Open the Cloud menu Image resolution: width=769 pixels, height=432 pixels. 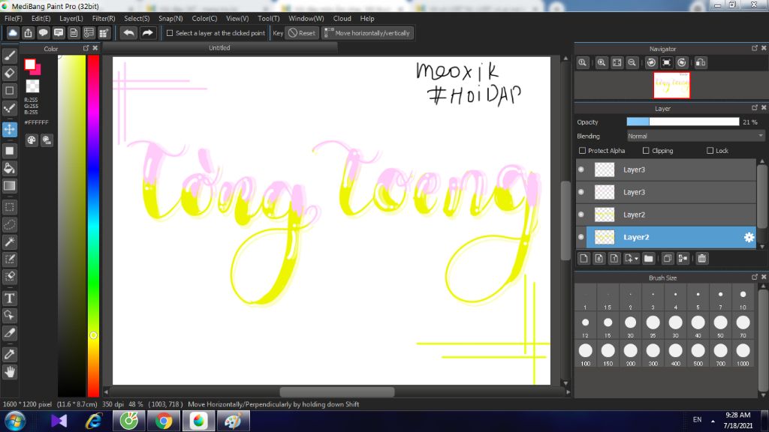[x=342, y=19]
